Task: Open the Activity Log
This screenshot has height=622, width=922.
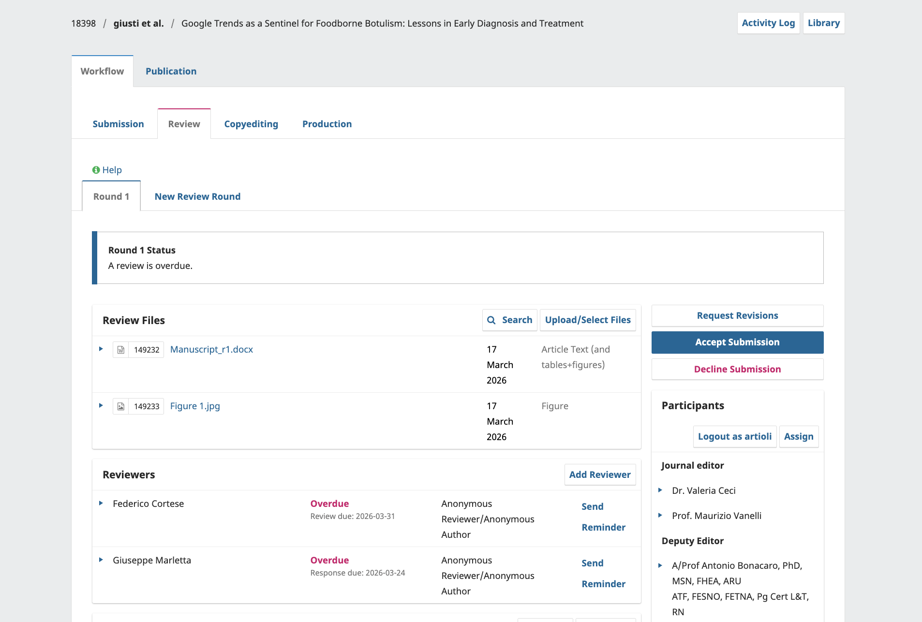Action: coord(768,23)
